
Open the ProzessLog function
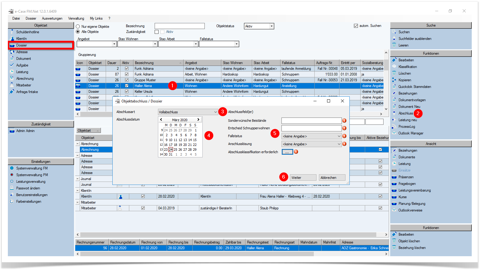[406, 127]
